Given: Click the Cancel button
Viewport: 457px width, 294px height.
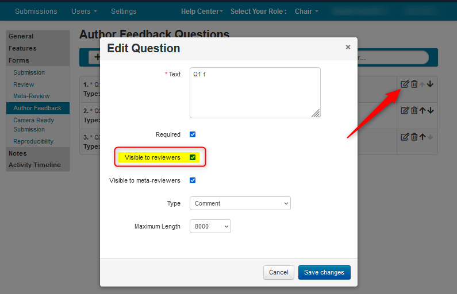Looking at the screenshot, I should tap(279, 272).
